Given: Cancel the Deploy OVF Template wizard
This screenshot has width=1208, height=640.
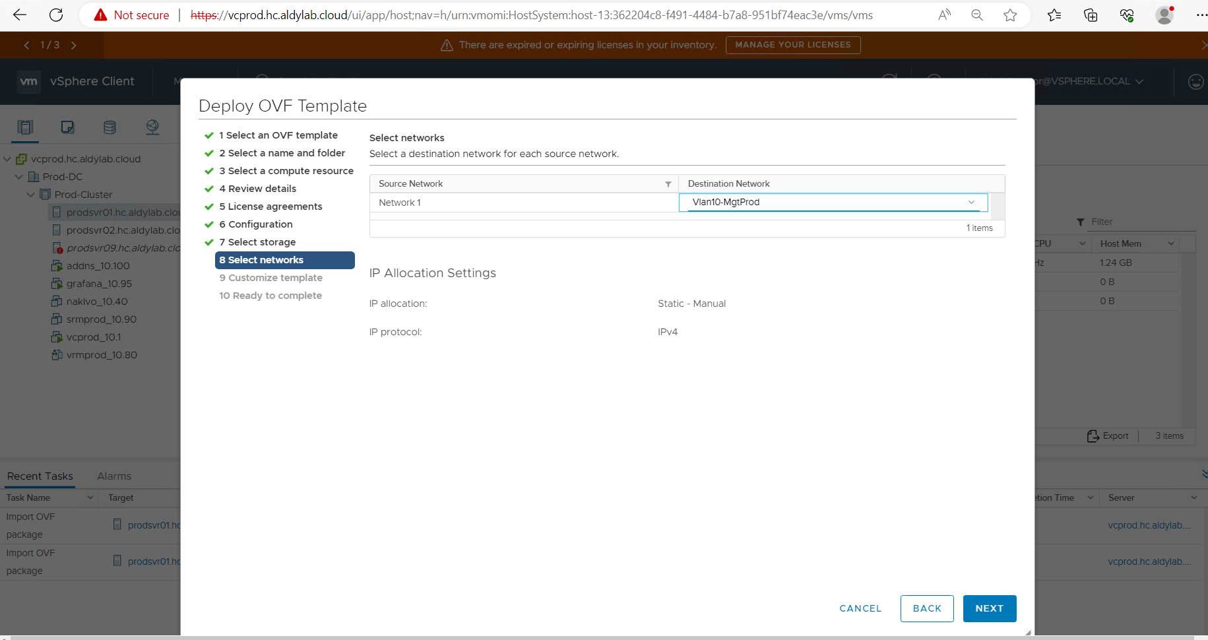Looking at the screenshot, I should click(x=860, y=608).
